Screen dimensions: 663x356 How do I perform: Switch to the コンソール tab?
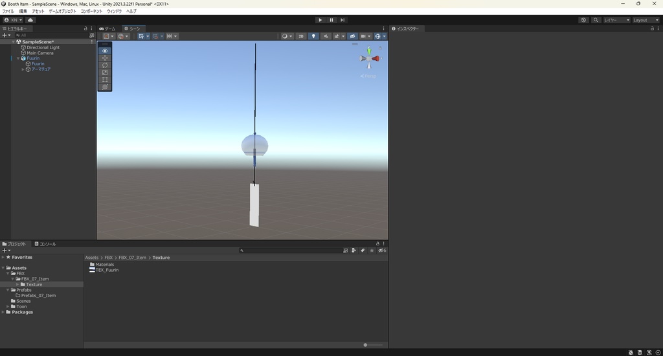(45, 244)
